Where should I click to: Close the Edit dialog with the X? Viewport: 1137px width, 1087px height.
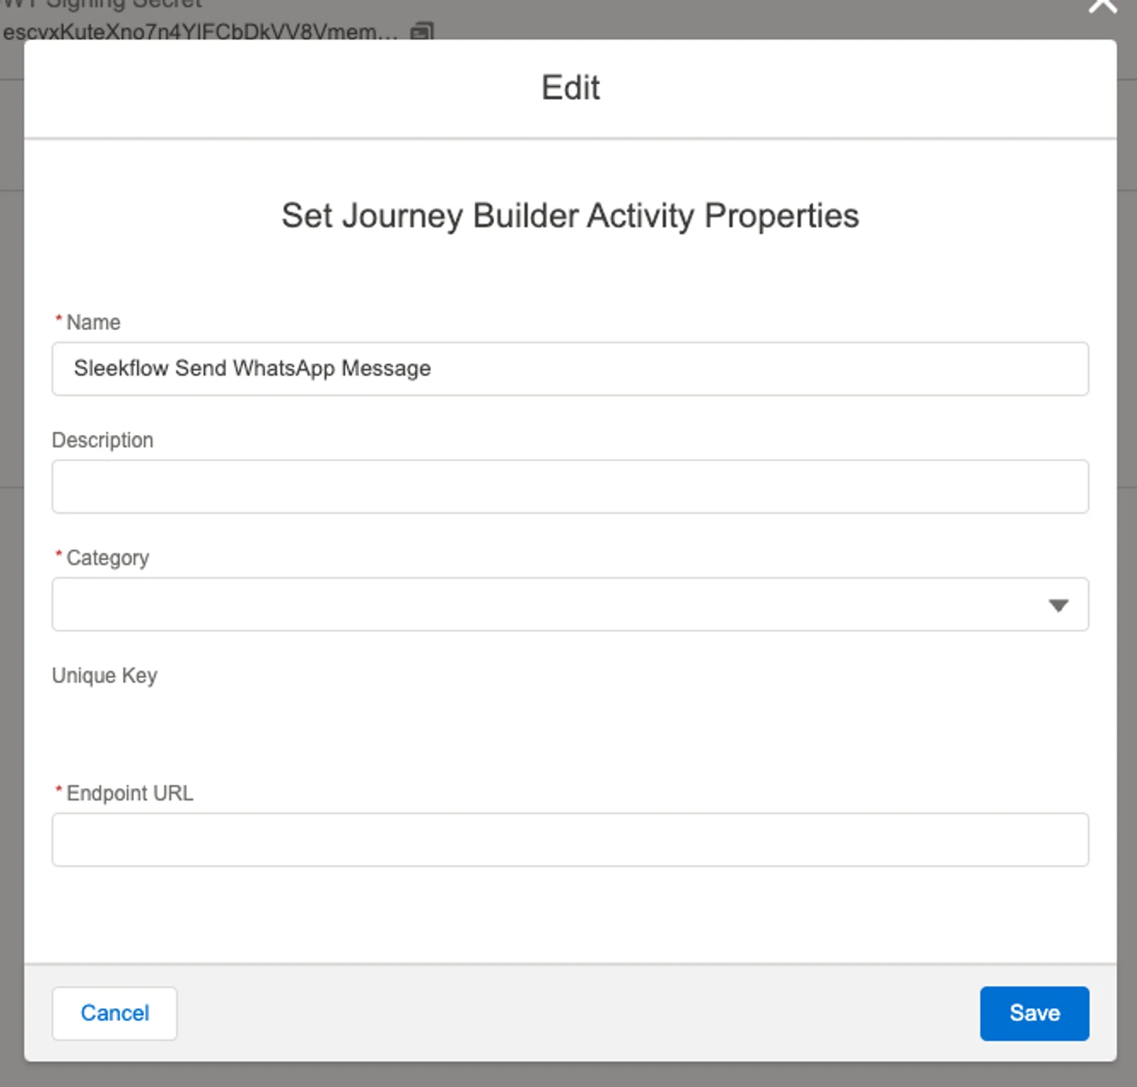[1102, 7]
